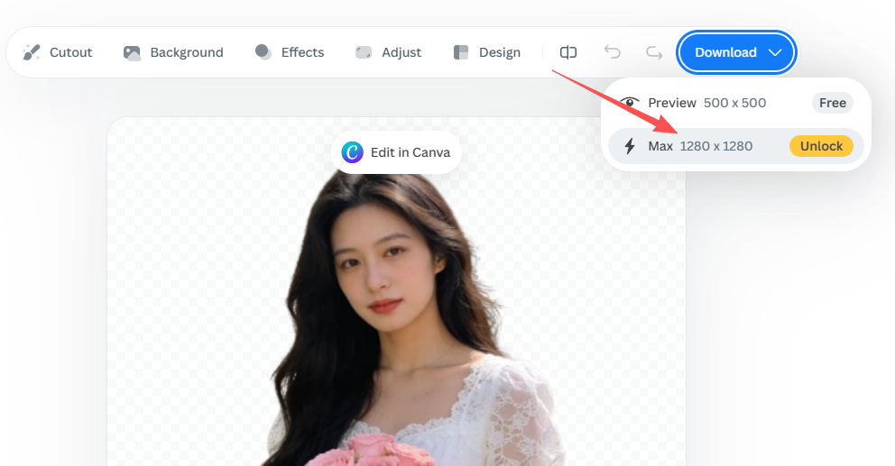Screen dimensions: 895x466
Task: Open the Design tool icon
Action: pos(461,52)
